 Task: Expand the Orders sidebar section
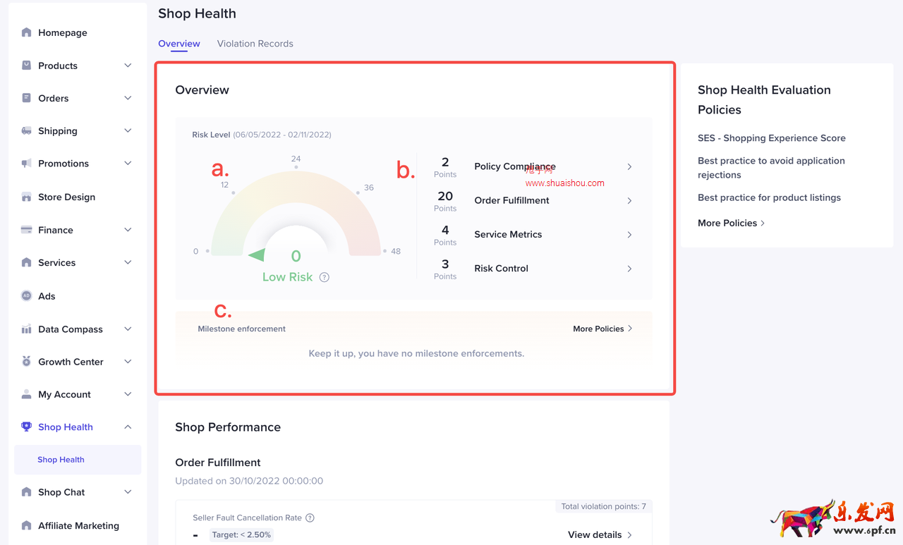point(128,98)
